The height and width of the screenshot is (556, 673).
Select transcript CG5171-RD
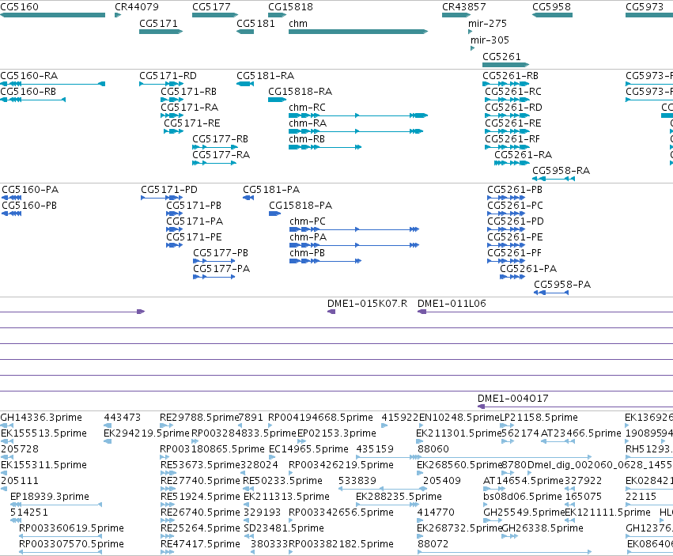(168, 76)
